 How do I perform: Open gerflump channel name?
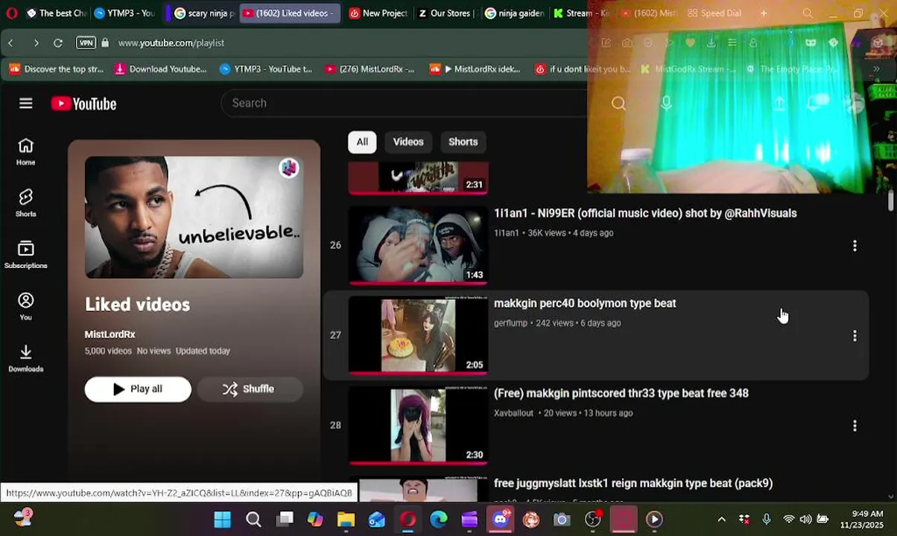[510, 323]
